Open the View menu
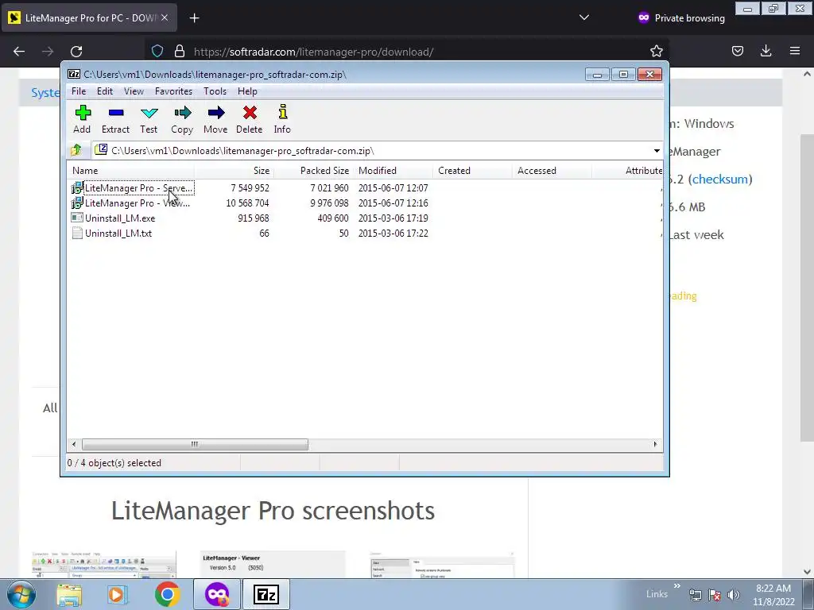814x610 pixels. 134,91
